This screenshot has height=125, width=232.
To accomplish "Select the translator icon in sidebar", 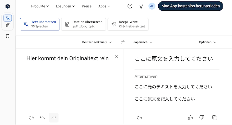I will click(x=8, y=18).
